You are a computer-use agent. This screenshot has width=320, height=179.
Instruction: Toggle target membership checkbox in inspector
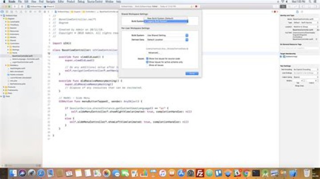281,57
